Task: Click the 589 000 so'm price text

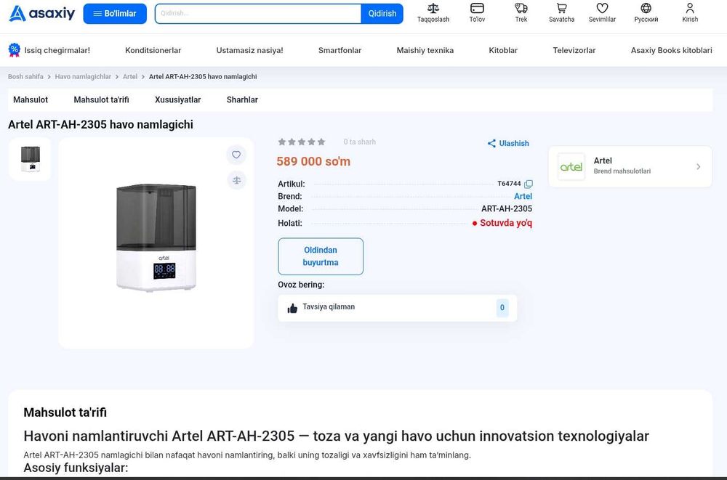Action: [x=313, y=161]
